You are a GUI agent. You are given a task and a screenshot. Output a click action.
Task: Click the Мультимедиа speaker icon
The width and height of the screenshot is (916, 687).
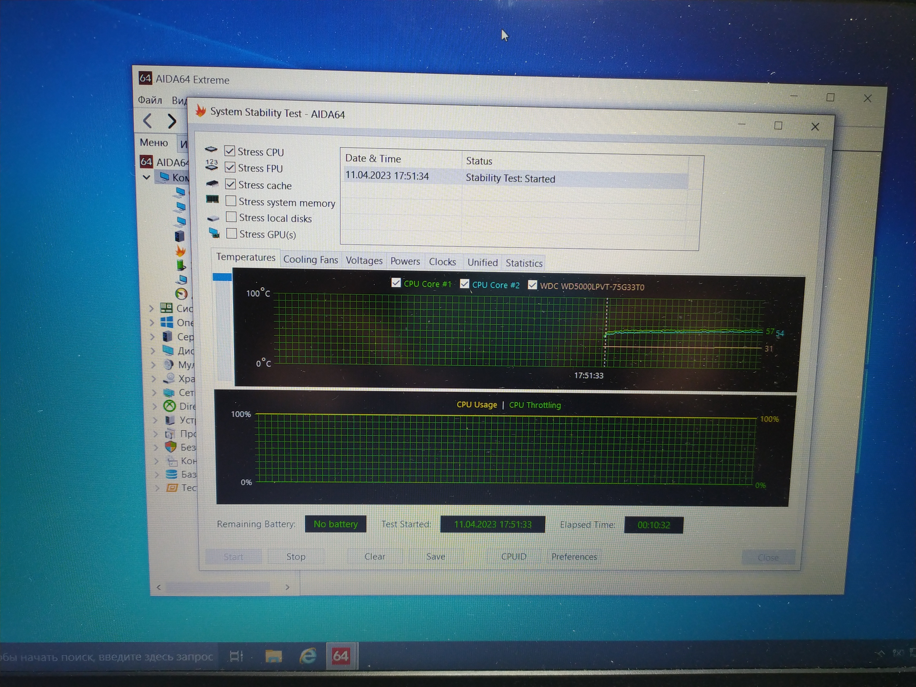pos(168,364)
